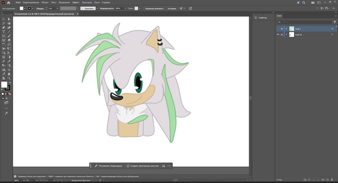Select the Selection (black arrow) tool
The width and height of the screenshot is (338, 183).
pyautogui.click(x=4, y=19)
